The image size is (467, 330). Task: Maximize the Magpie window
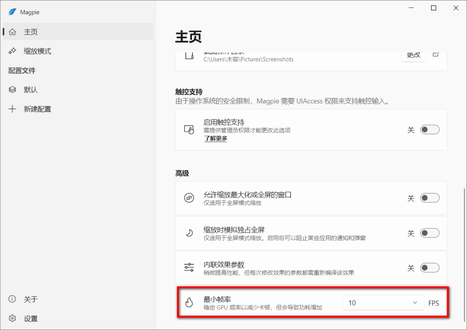(433, 8)
